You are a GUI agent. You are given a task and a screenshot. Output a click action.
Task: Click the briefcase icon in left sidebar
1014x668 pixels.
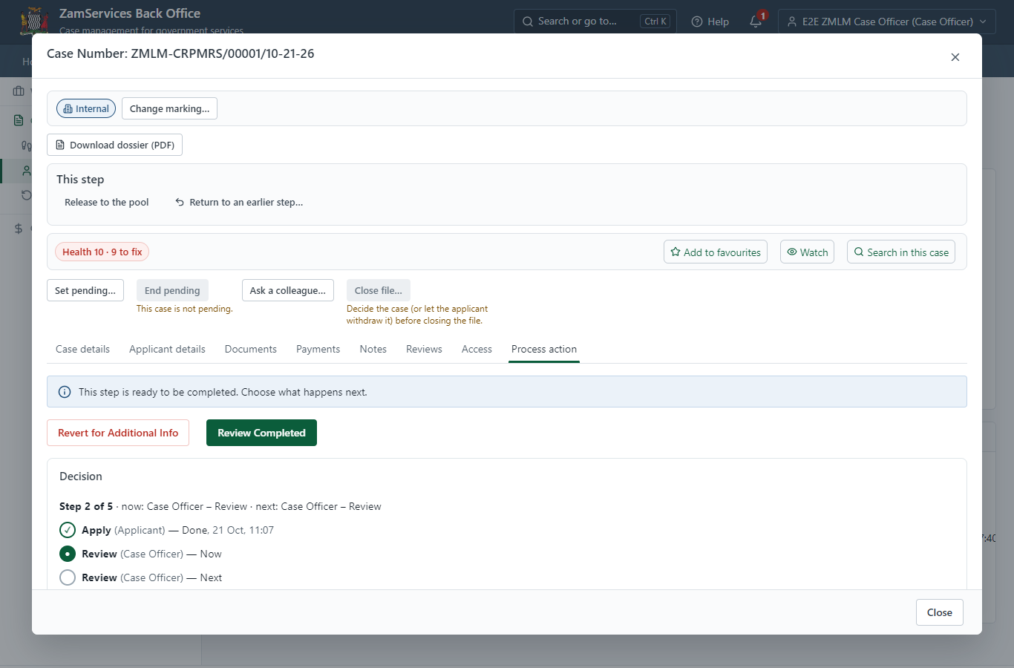click(19, 91)
